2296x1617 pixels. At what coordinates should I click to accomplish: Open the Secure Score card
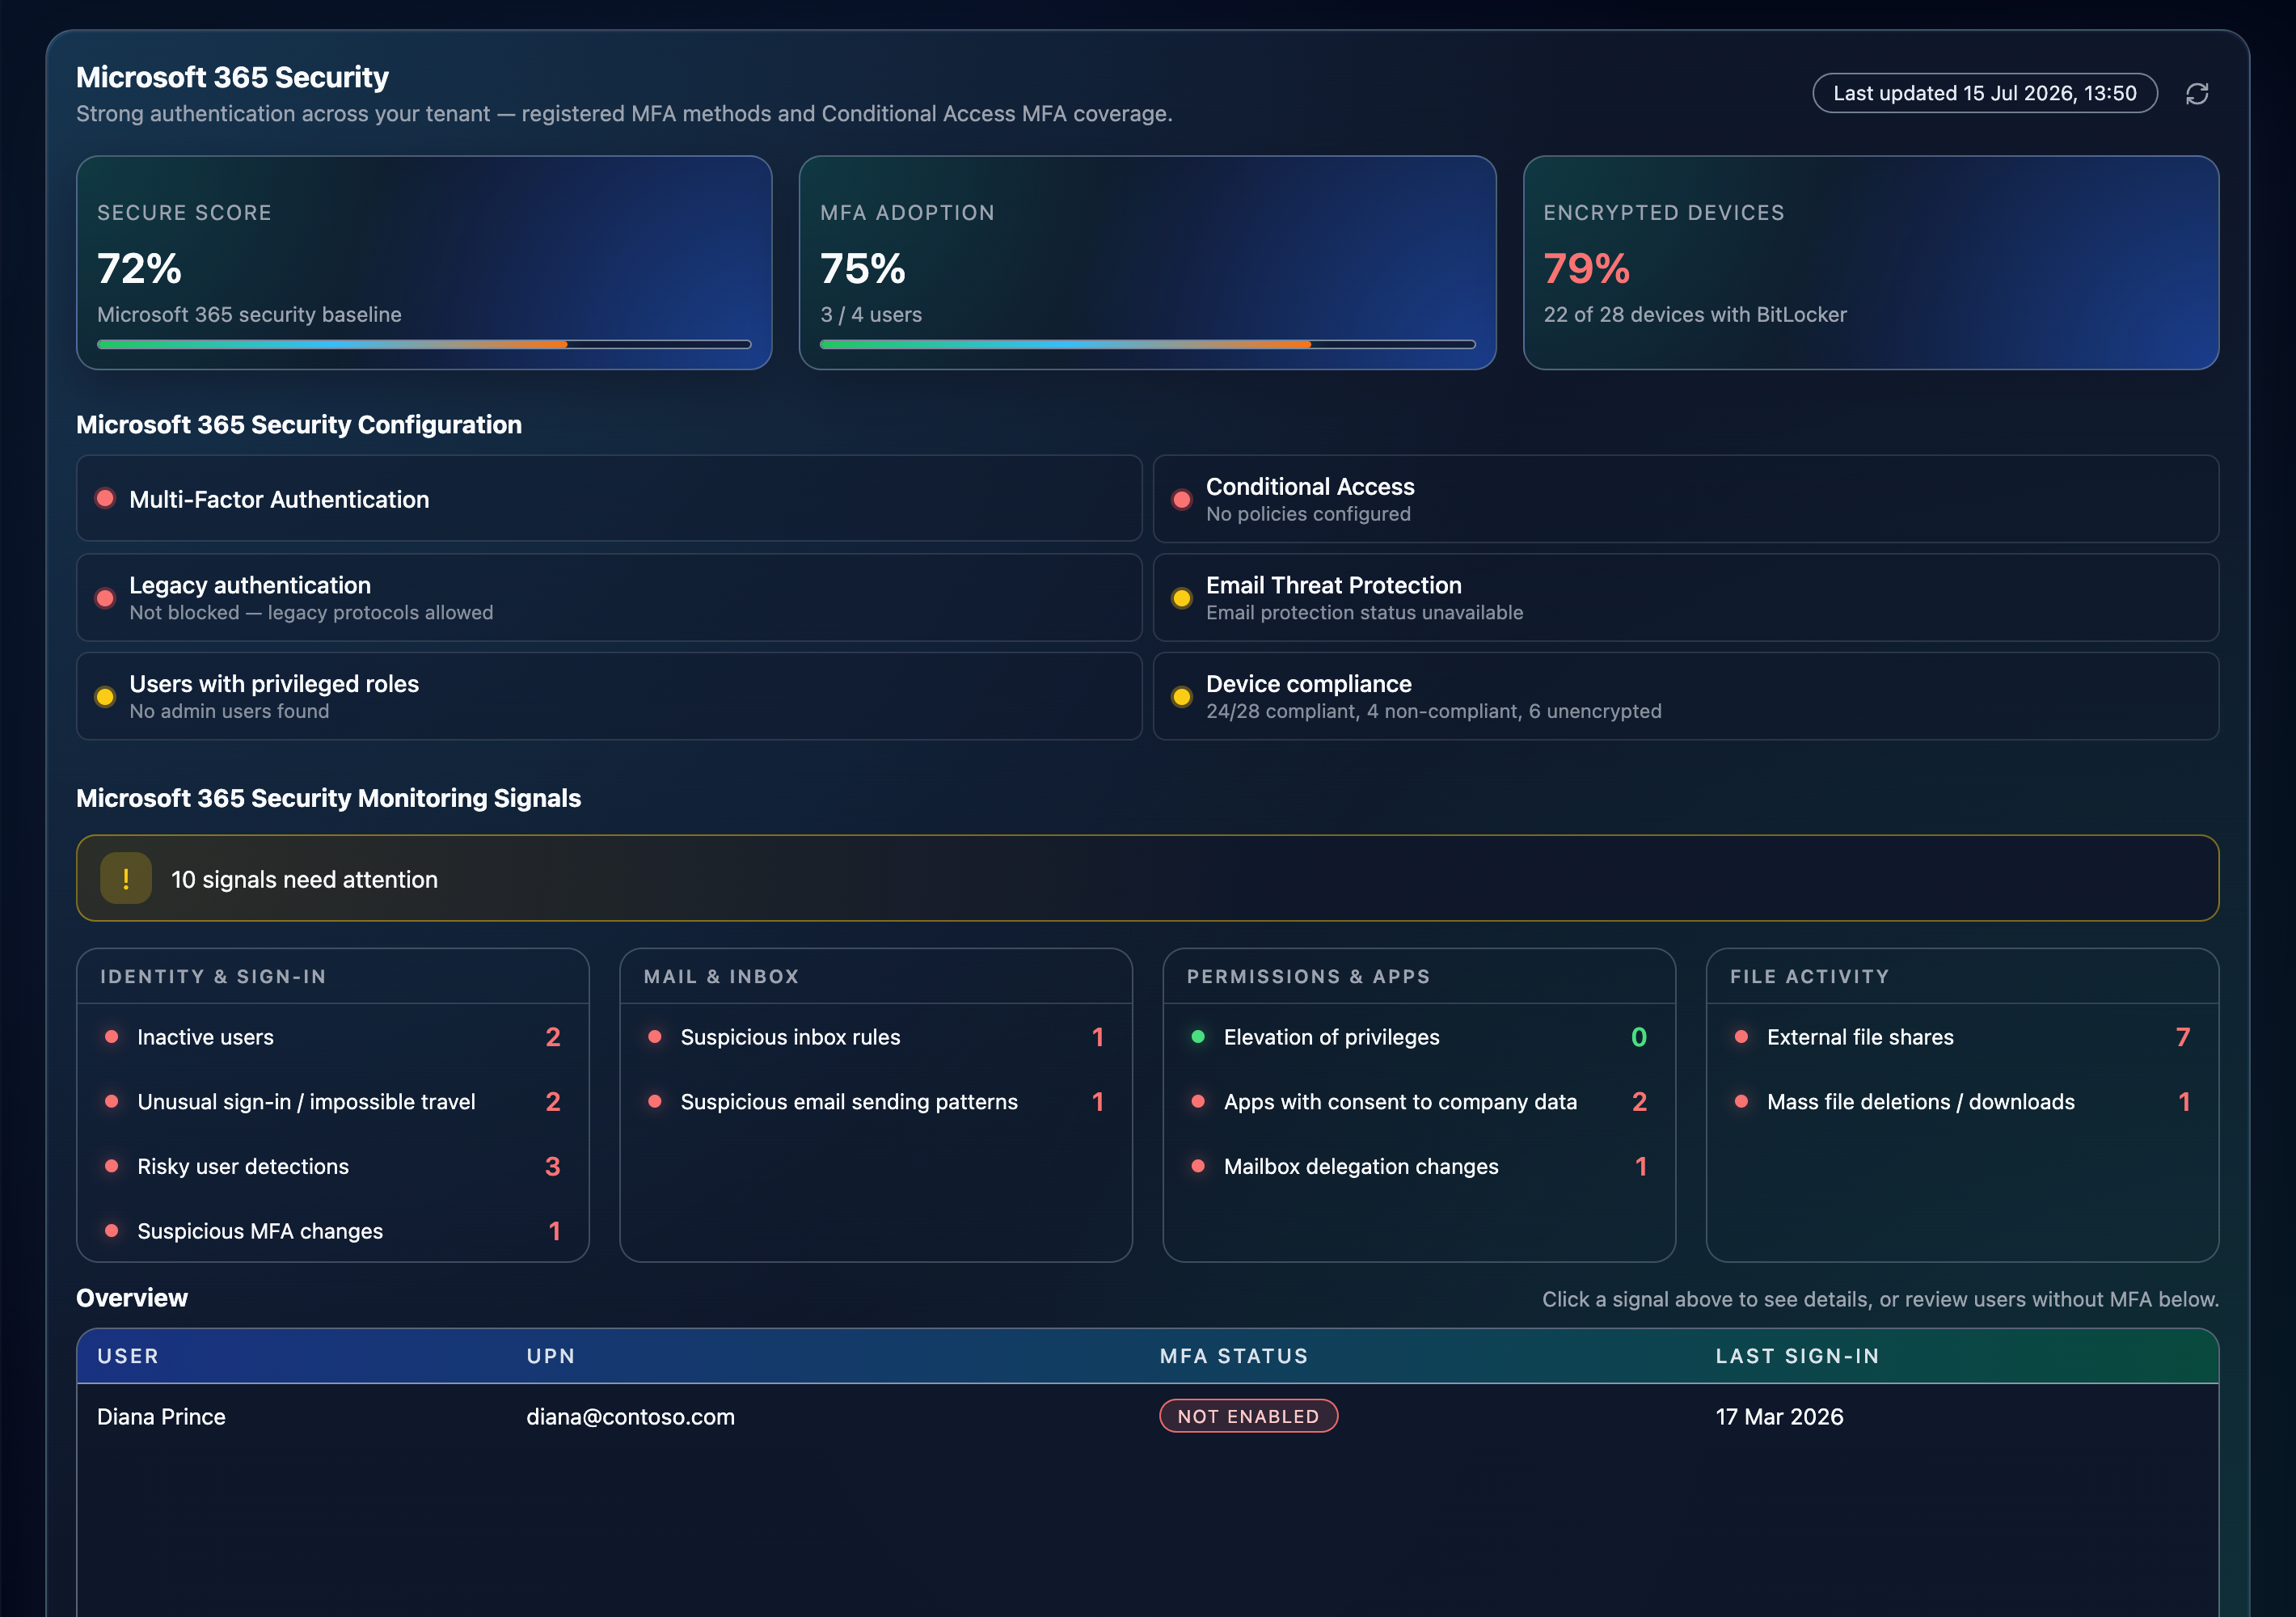tap(424, 262)
